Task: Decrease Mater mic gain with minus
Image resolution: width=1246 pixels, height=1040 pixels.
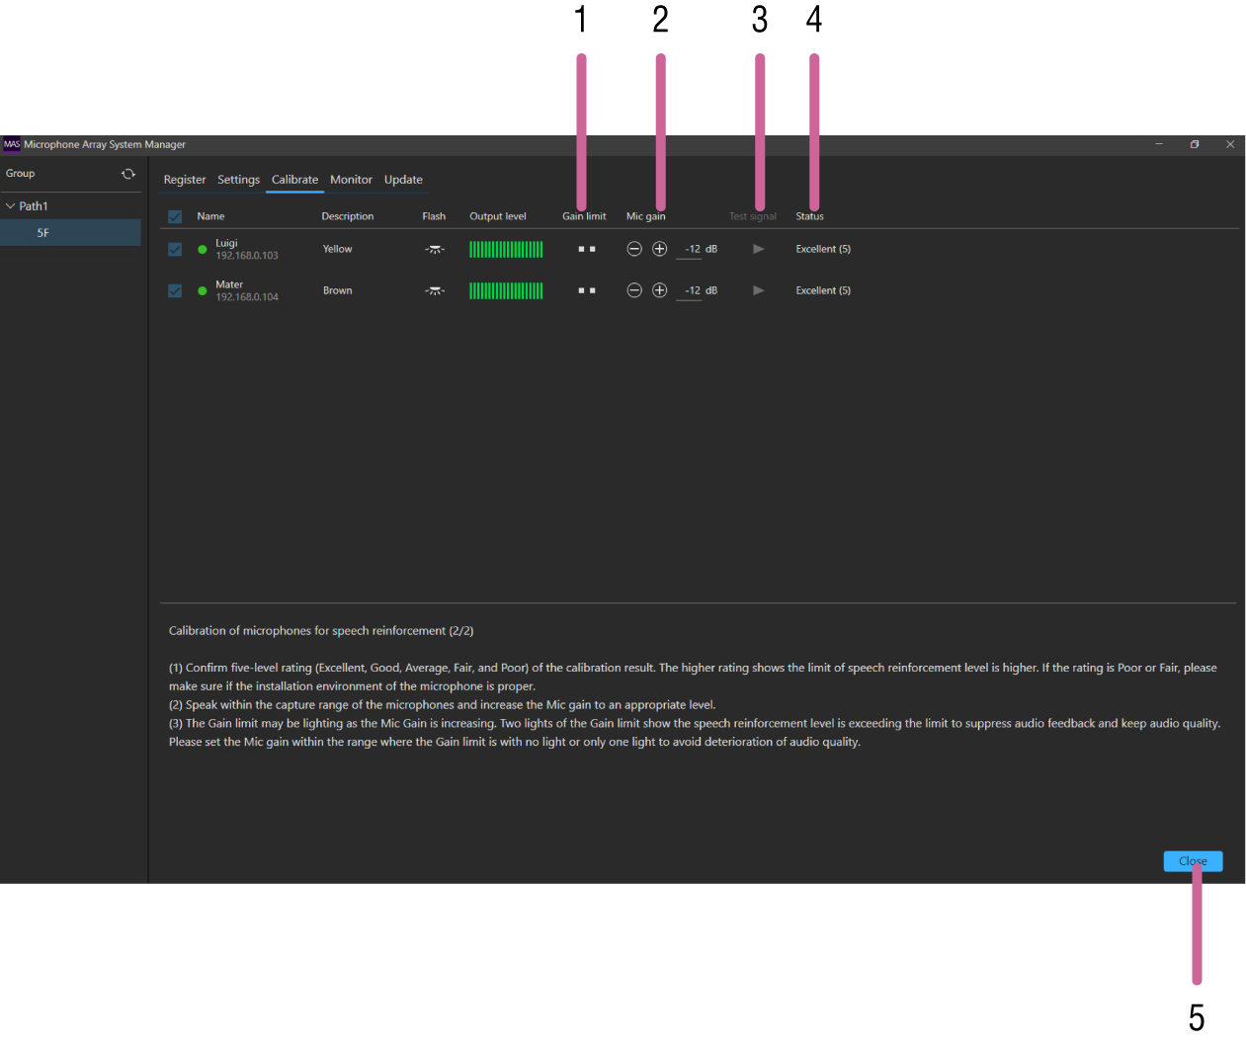Action: click(x=634, y=290)
